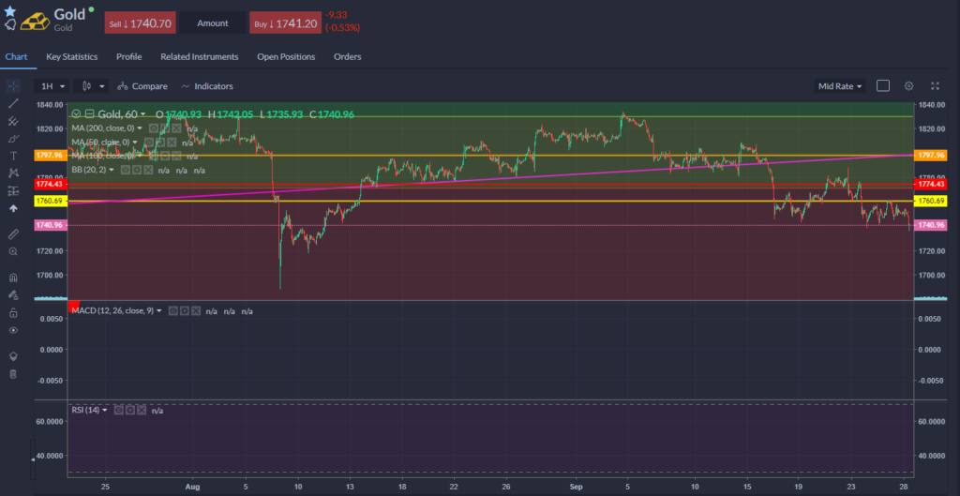960x496 pixels.
Task: Switch to the Key Statistics tab
Action: point(71,56)
